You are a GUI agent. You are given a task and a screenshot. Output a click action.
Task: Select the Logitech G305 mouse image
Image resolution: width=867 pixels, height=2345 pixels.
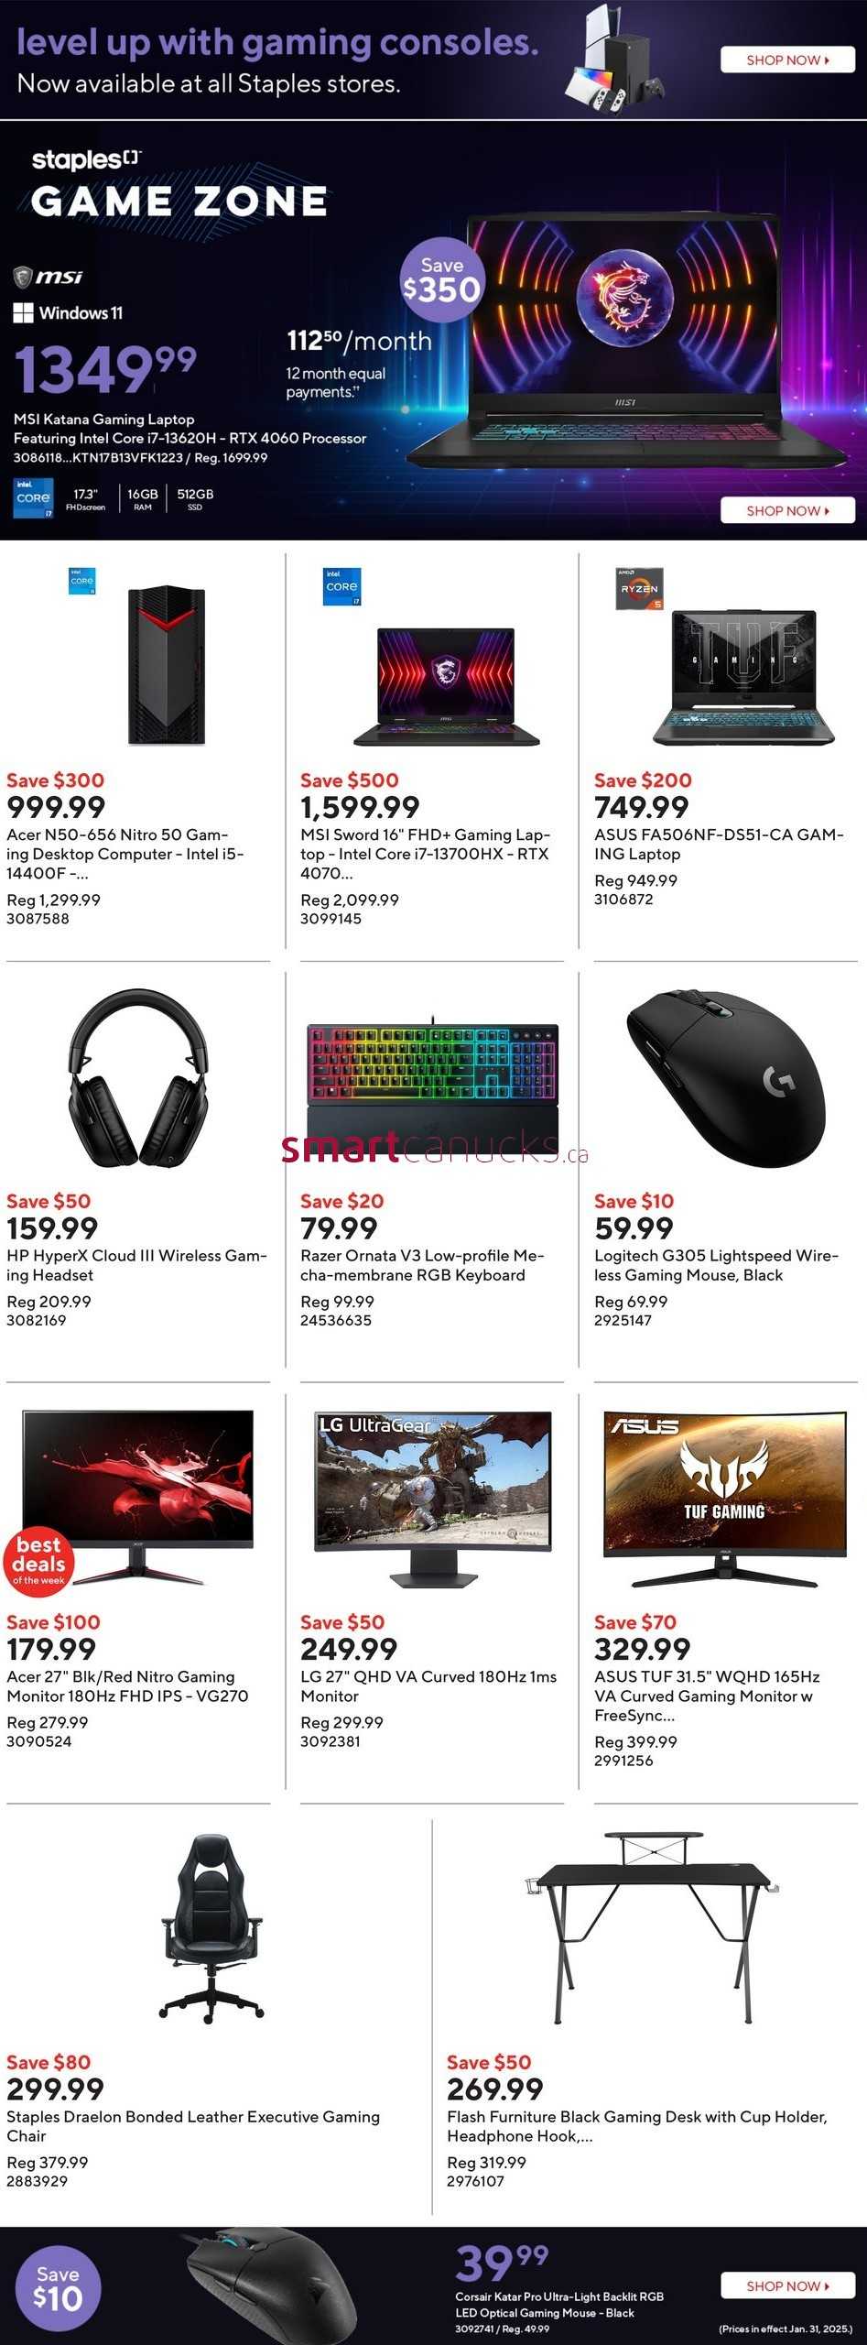point(726,1077)
